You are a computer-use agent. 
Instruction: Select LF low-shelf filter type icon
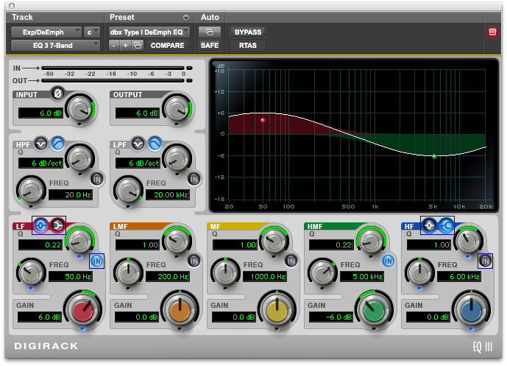(x=58, y=225)
